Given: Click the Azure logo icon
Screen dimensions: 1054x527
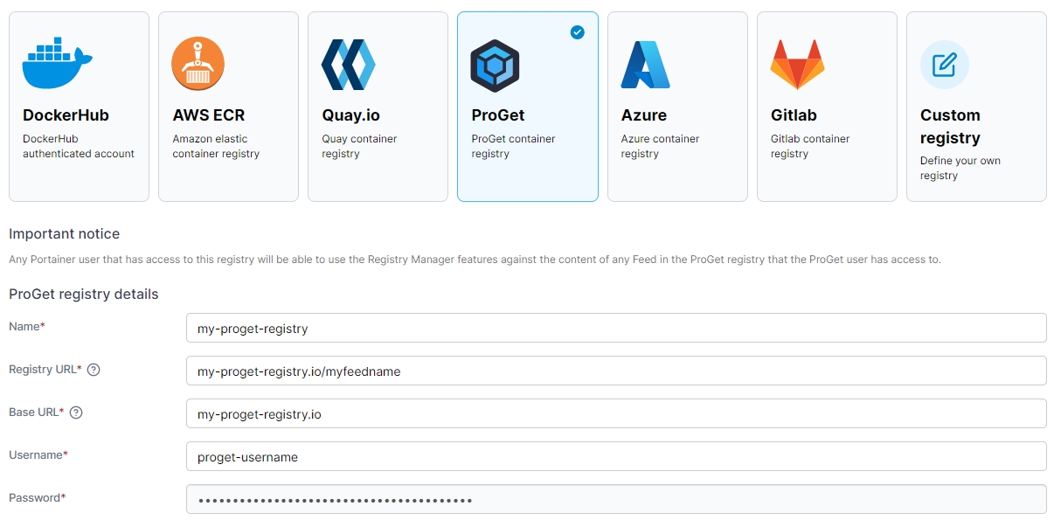Looking at the screenshot, I should tap(645, 65).
